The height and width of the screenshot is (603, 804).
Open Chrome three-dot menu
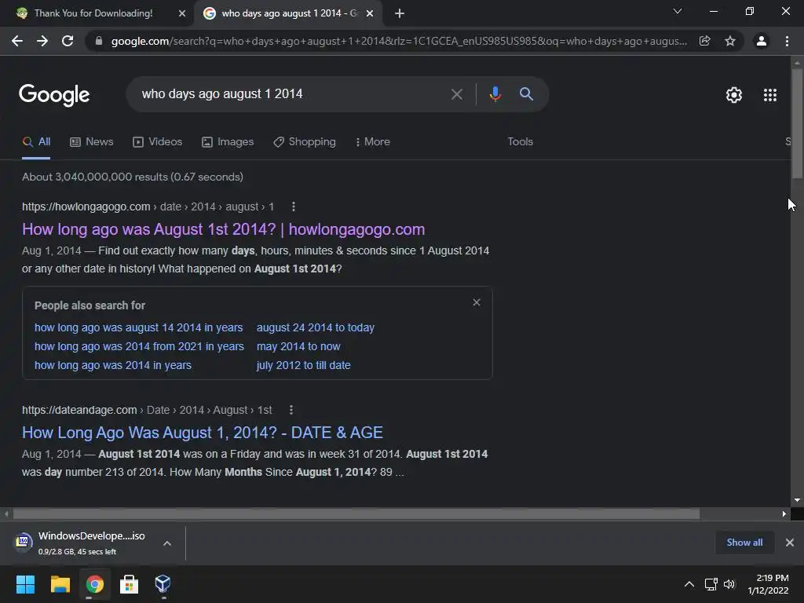pyautogui.click(x=787, y=41)
